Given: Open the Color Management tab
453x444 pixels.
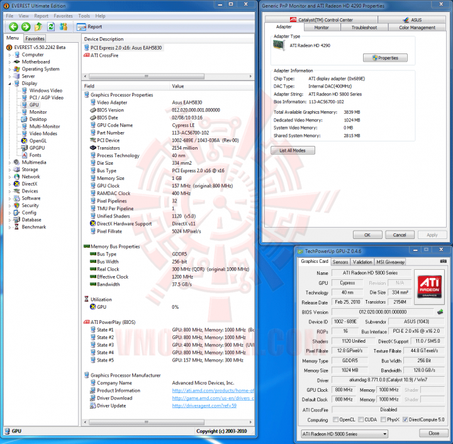Looking at the screenshot, I should (417, 28).
